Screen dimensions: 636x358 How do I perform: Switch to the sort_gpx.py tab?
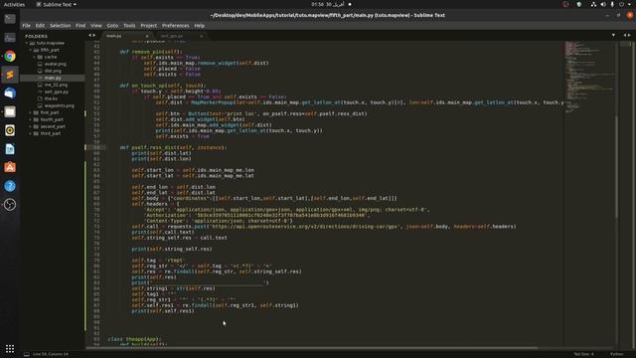180,36
